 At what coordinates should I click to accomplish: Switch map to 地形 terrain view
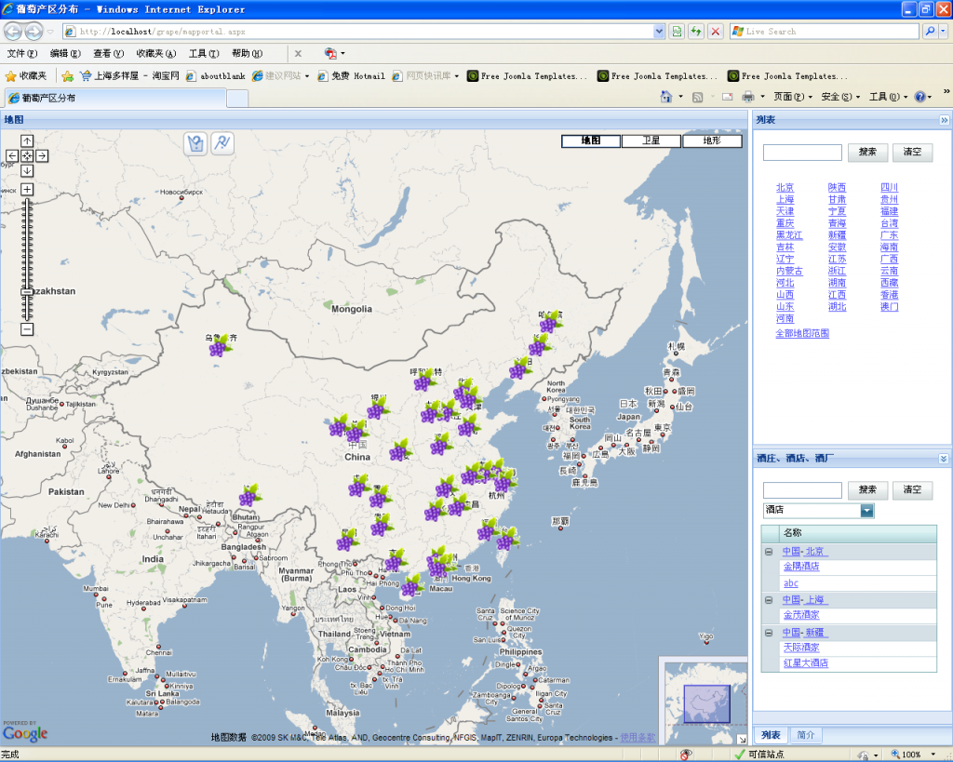pyautogui.click(x=712, y=141)
